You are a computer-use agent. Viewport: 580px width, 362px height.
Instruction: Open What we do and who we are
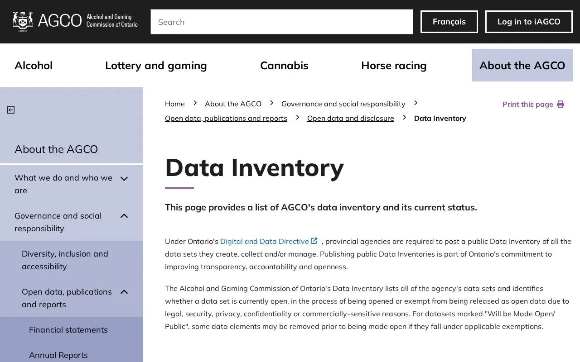point(63,184)
